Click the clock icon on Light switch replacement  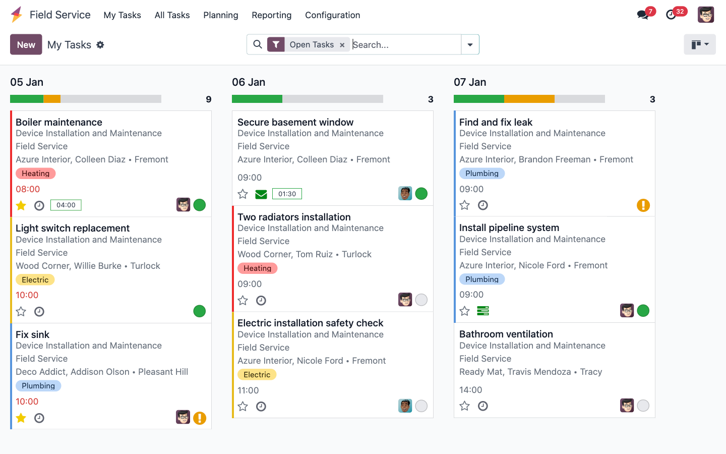(x=39, y=311)
